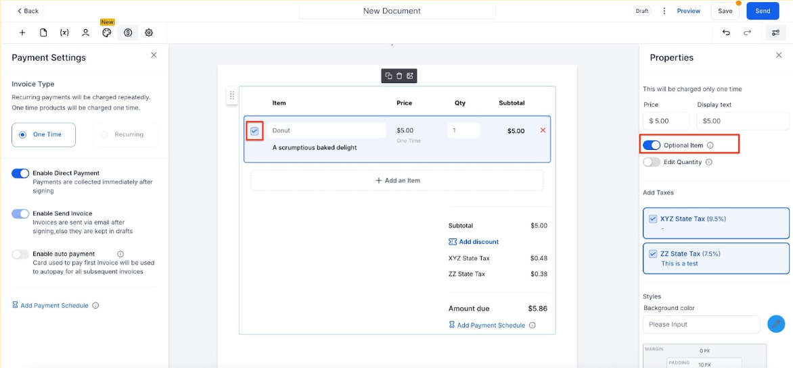Remove Donut item with red X
The image size is (793, 368).
click(x=543, y=130)
